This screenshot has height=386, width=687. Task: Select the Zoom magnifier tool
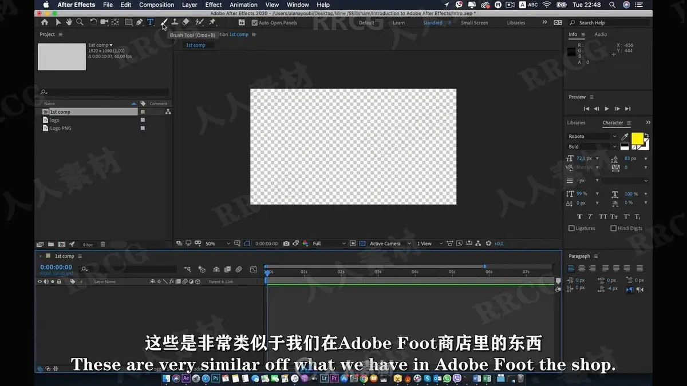click(x=80, y=22)
